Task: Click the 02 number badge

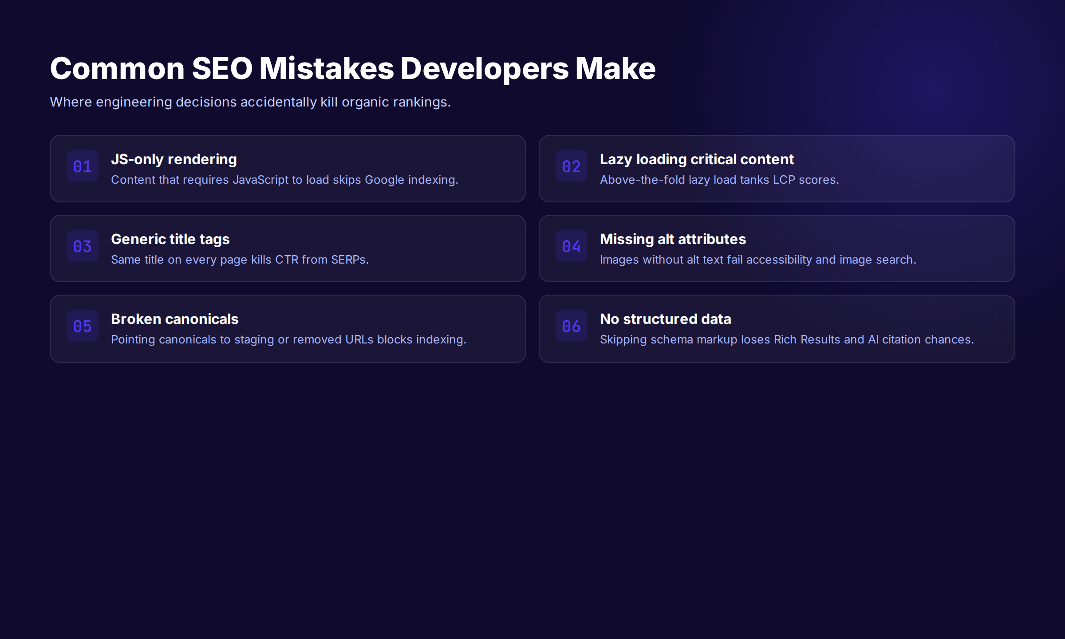Action: (x=572, y=166)
